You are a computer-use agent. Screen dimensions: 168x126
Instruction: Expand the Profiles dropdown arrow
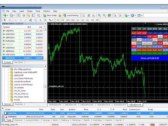click(x=14, y=16)
